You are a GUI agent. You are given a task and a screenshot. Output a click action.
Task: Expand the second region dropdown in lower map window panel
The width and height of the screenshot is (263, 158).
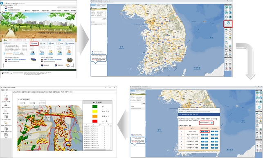point(141,99)
